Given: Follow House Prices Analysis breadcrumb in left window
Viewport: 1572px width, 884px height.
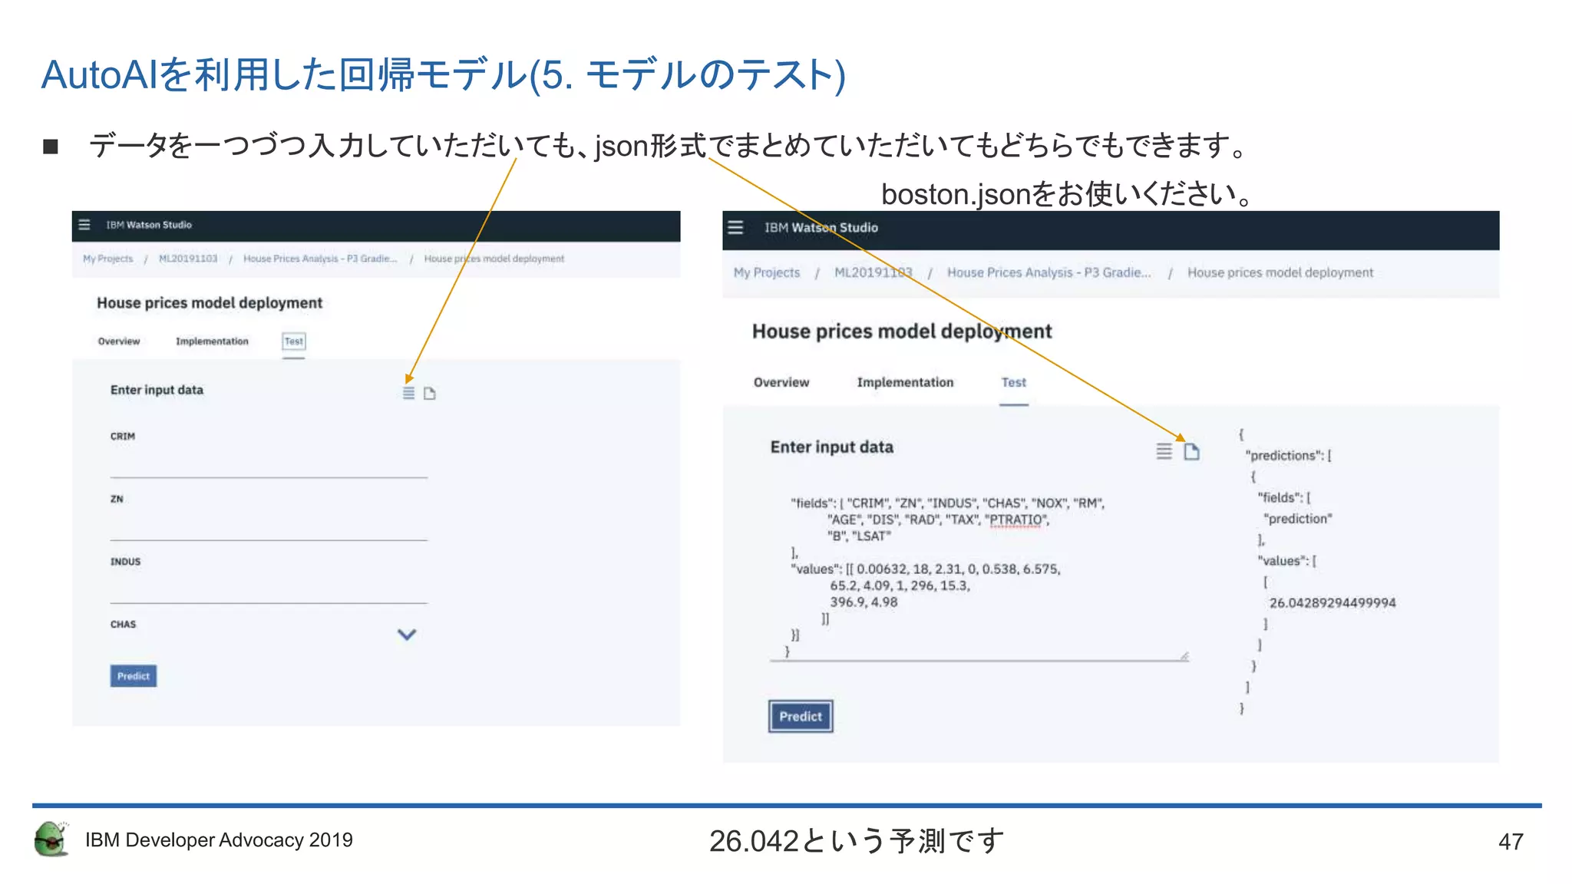Looking at the screenshot, I should (320, 259).
